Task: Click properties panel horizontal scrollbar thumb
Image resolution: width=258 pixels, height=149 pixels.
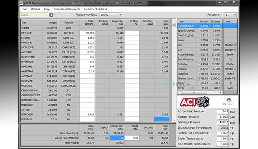Action: coord(194,93)
